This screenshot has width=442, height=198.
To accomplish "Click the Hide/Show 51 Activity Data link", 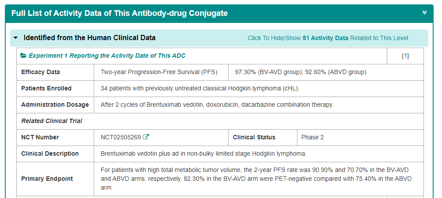I will 328,38.
